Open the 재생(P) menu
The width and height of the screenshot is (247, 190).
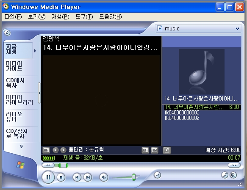tap(61, 16)
